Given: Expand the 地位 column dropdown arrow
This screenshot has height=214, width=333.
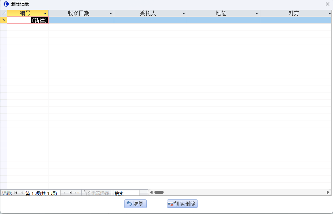Looking at the screenshot, I should pos(257,13).
